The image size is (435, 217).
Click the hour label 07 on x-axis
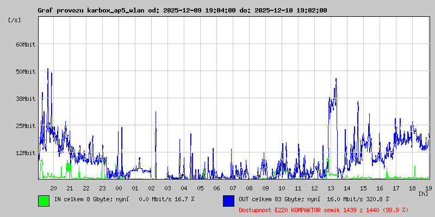click(233, 188)
